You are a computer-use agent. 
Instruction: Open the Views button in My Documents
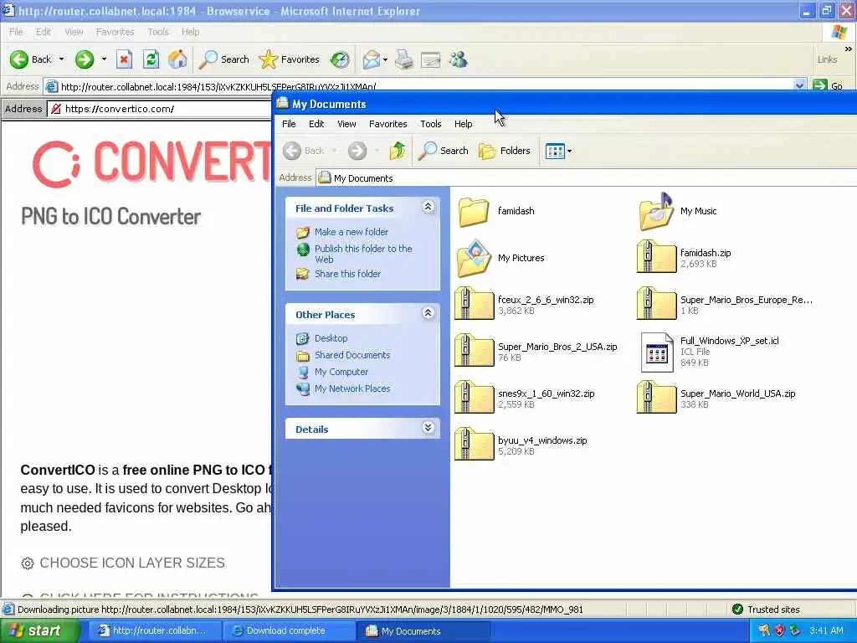point(554,151)
